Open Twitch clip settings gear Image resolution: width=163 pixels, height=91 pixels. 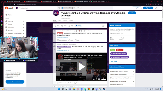(x=94, y=79)
